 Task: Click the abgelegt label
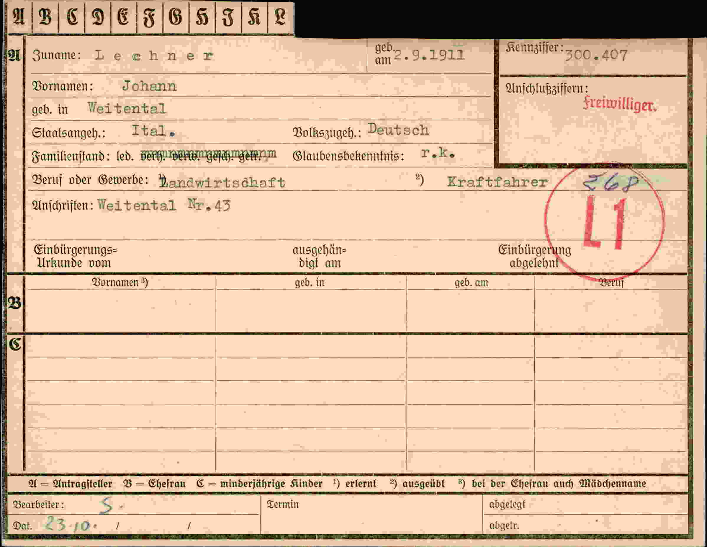tap(507, 504)
